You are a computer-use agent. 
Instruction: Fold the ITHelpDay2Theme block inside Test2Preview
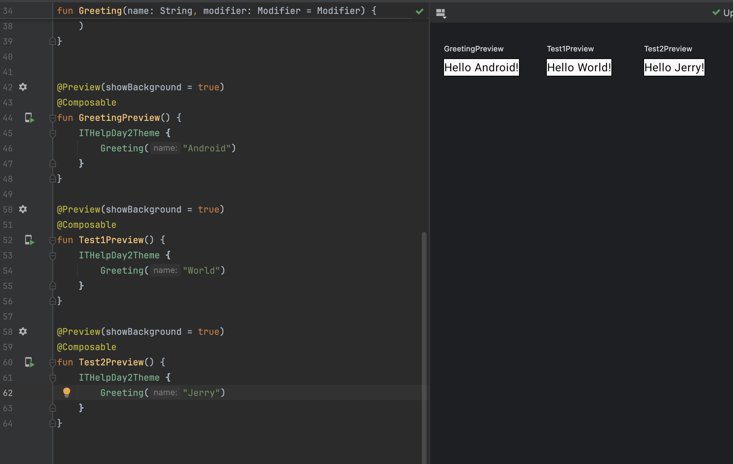(x=53, y=378)
